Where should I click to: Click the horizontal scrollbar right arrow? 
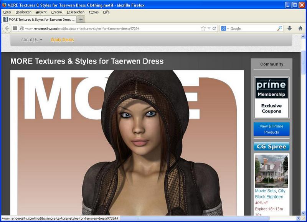298,218
